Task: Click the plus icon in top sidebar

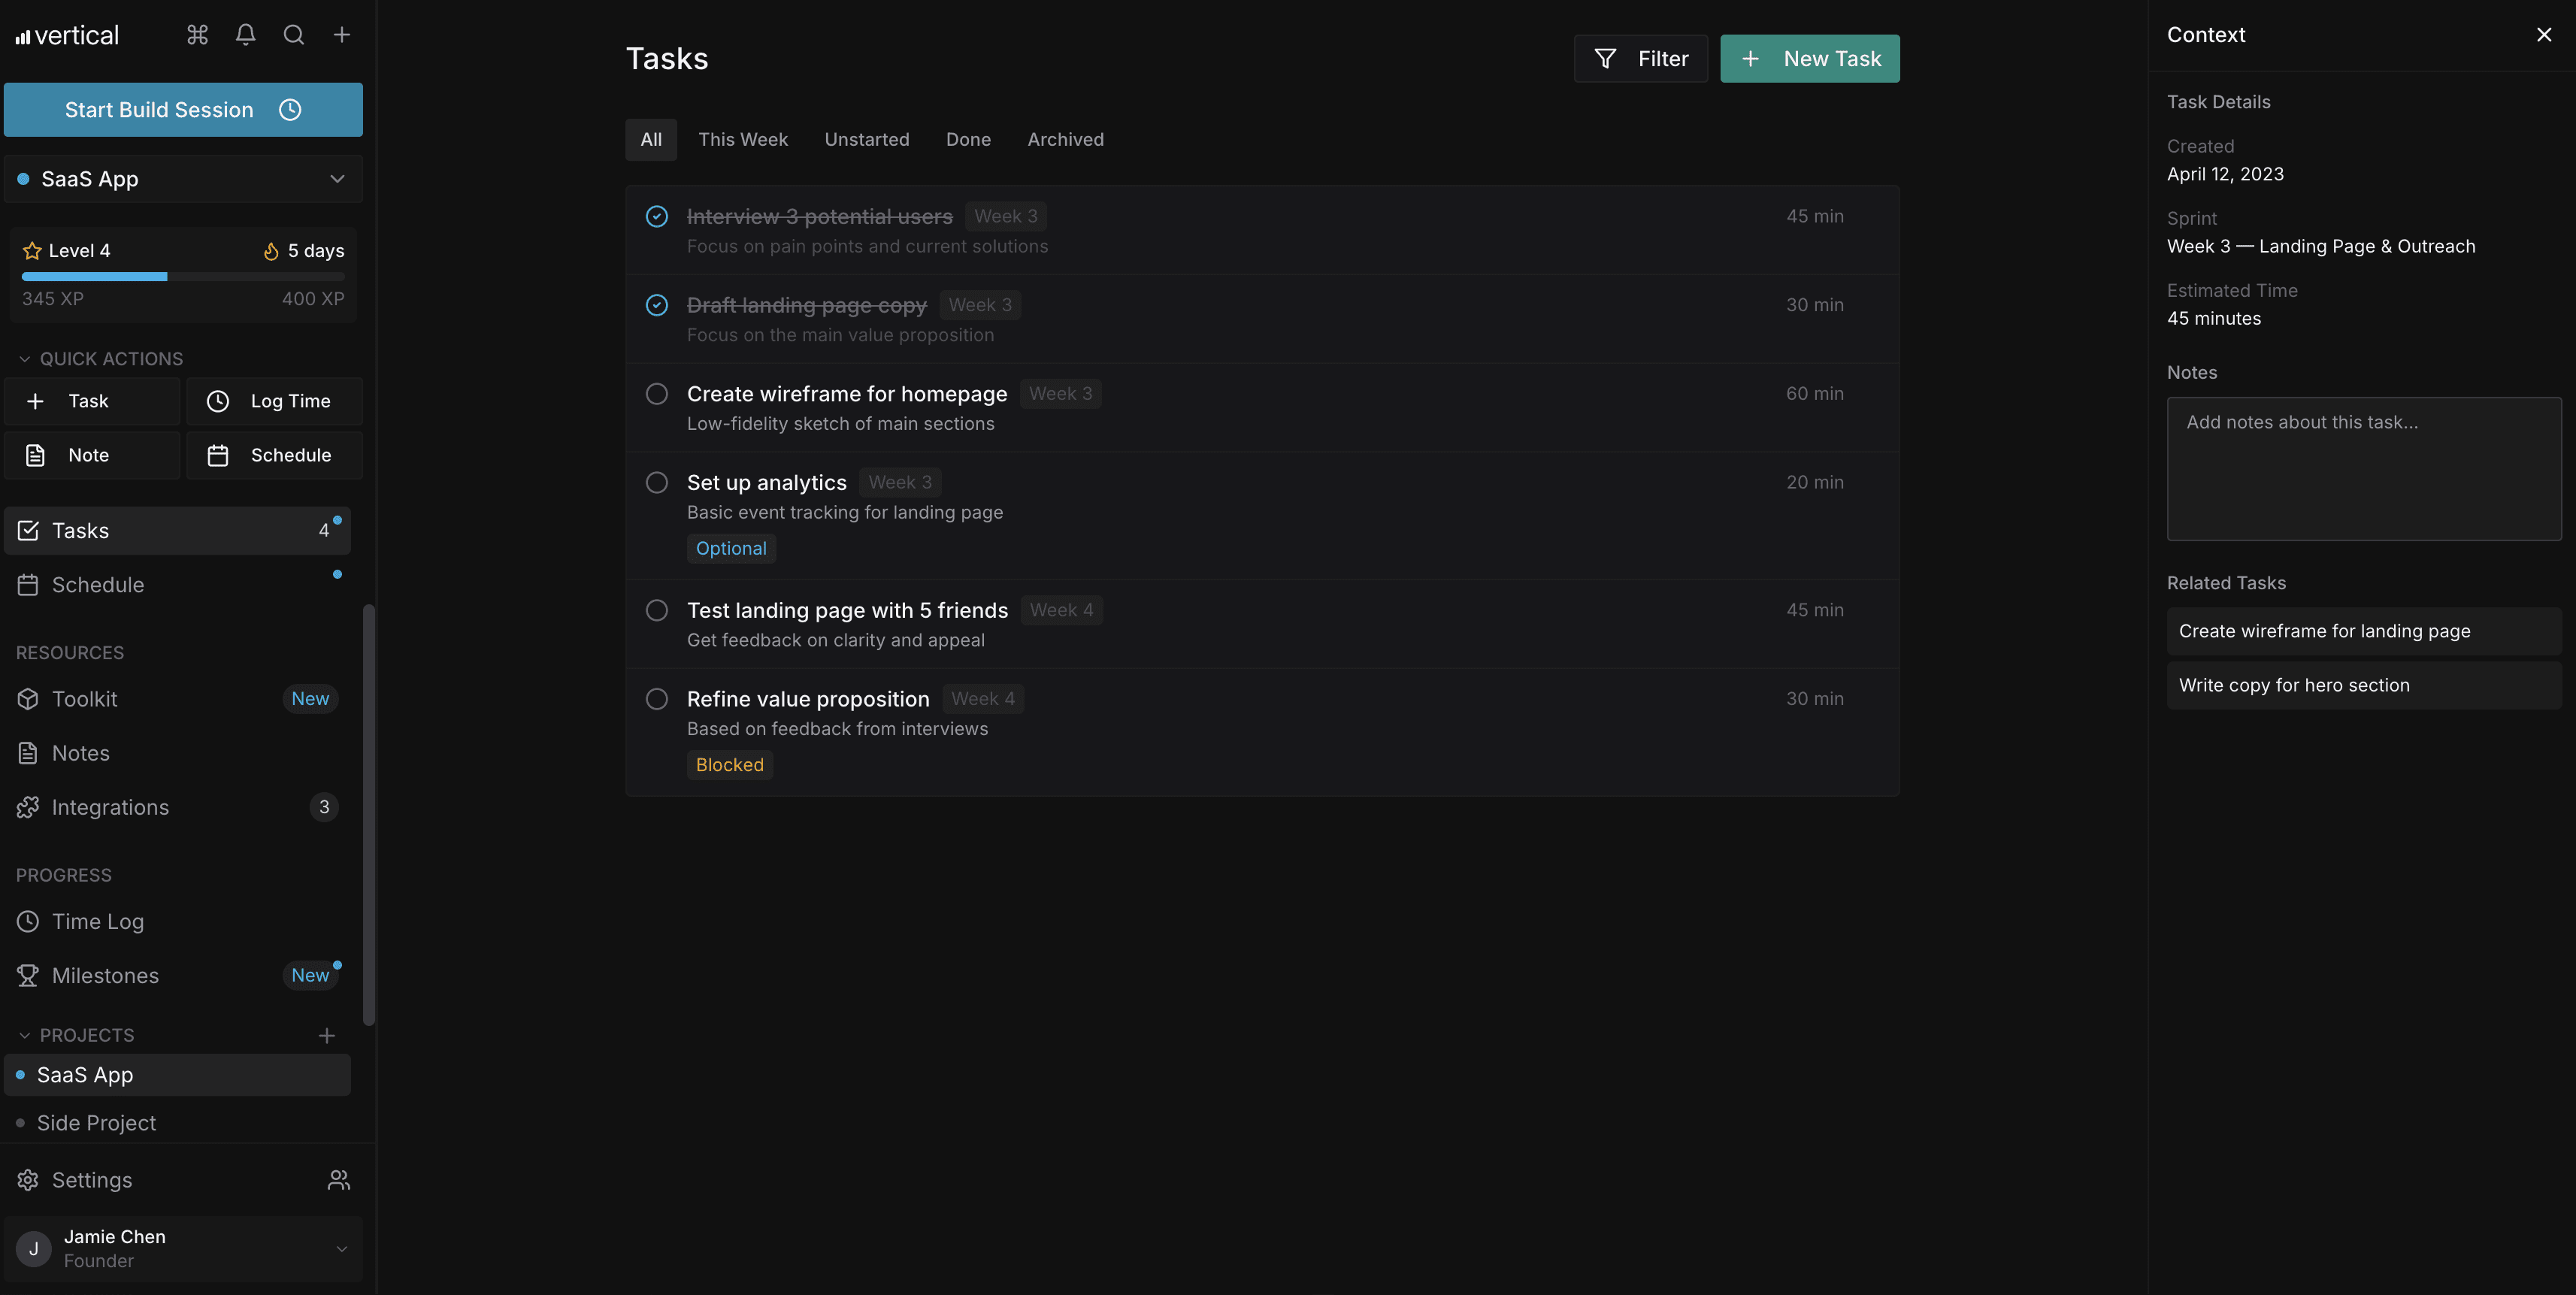Action: (x=341, y=35)
